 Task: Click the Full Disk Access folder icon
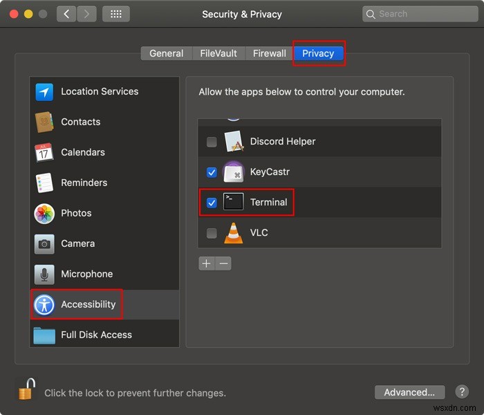[x=44, y=335]
